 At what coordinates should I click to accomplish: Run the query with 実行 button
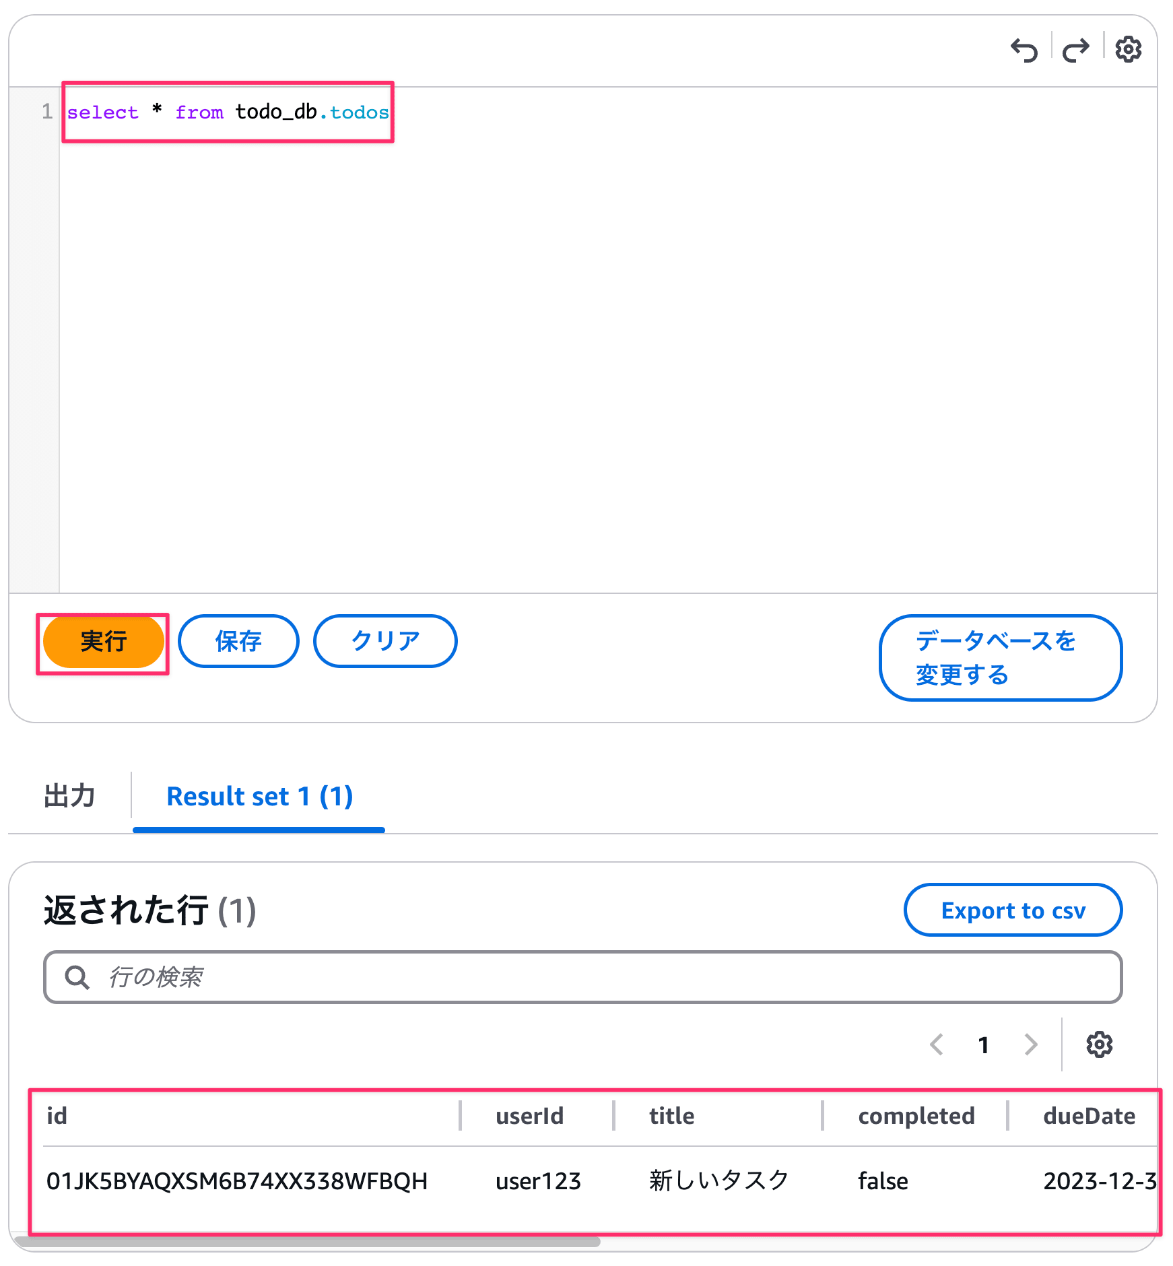103,641
